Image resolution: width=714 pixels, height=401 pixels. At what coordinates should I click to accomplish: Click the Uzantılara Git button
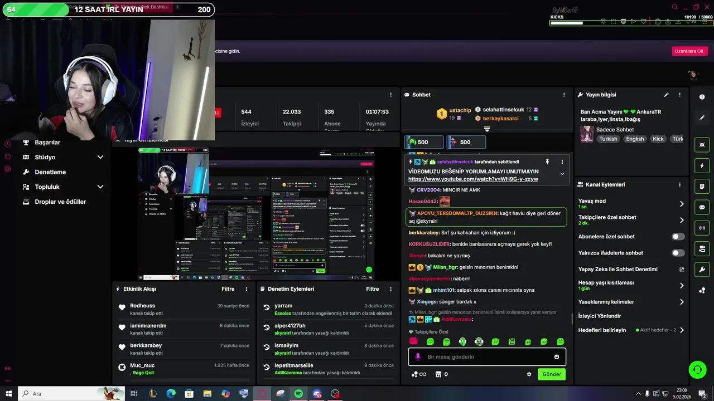tap(689, 51)
